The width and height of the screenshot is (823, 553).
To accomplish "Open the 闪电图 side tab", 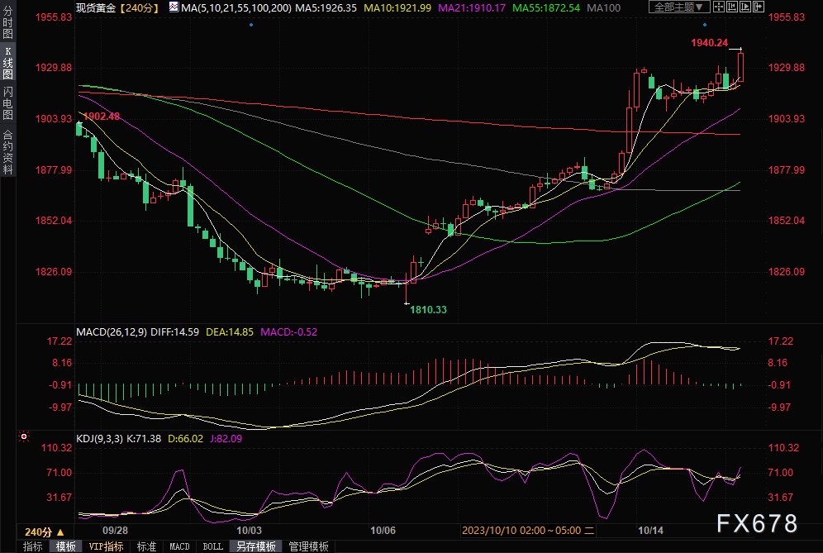I will pos(7,105).
